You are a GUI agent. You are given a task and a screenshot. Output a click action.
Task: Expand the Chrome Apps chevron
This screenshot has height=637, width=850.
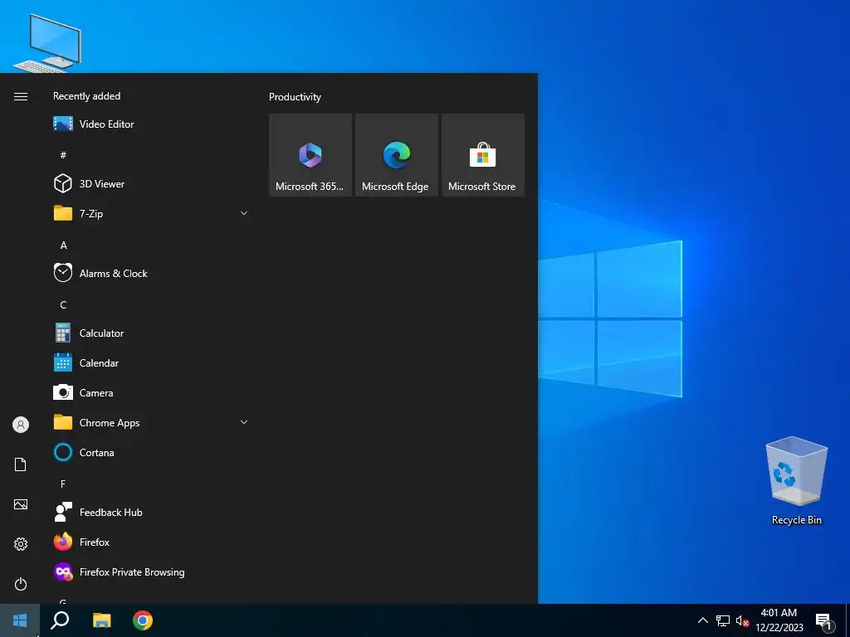(244, 422)
